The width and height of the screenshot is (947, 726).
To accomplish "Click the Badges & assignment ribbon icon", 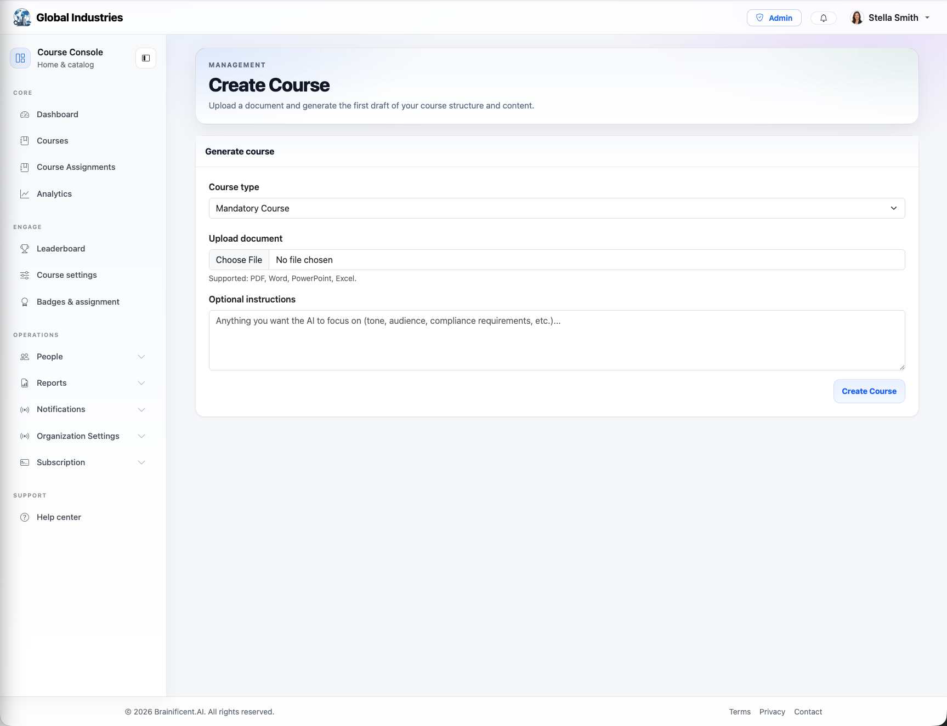I will point(25,302).
